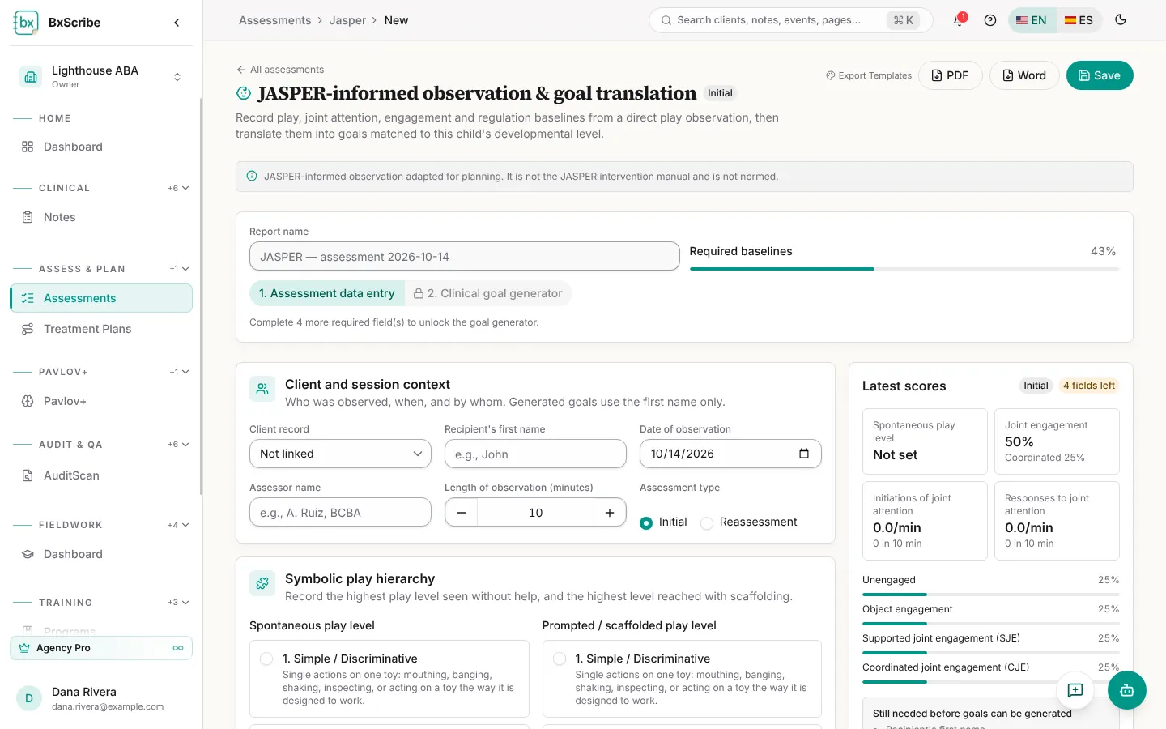Image resolution: width=1166 pixels, height=729 pixels.
Task: Decrease observation length with minus button
Action: 462,513
